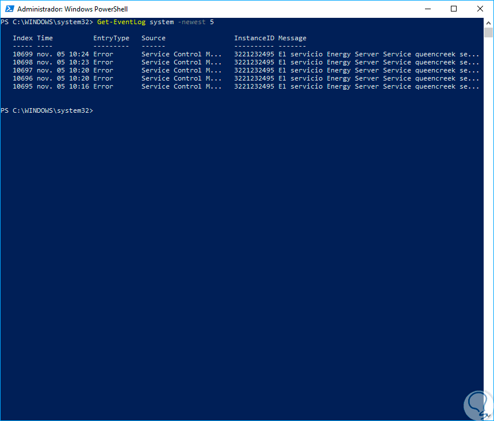Click the time nov. 05 10:23

[63, 62]
